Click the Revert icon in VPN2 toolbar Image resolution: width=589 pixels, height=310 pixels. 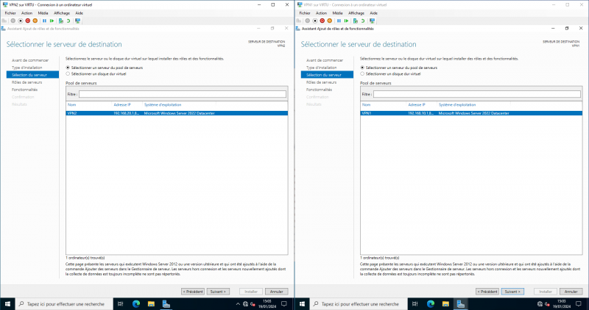(68, 21)
